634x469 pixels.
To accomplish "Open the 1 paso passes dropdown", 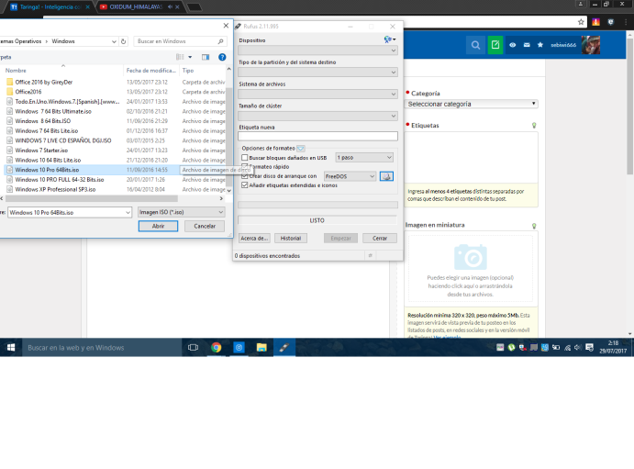I will [364, 158].
